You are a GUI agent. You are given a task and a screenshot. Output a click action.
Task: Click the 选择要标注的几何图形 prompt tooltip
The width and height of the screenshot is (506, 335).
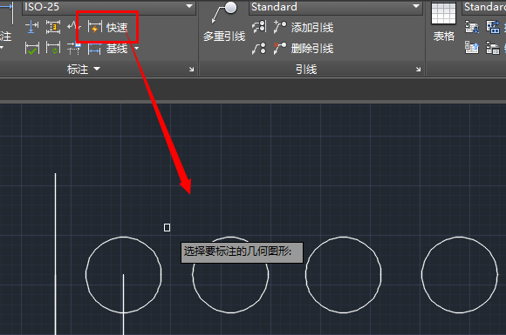point(242,252)
